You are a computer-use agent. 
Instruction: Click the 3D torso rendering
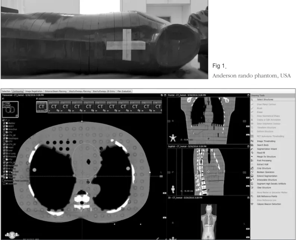pyautogui.click(x=208, y=222)
